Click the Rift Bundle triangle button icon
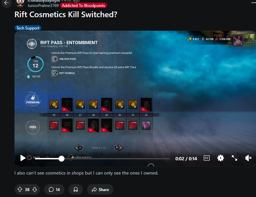Image resolution: width=256 pixels, height=197 pixels. [55, 73]
